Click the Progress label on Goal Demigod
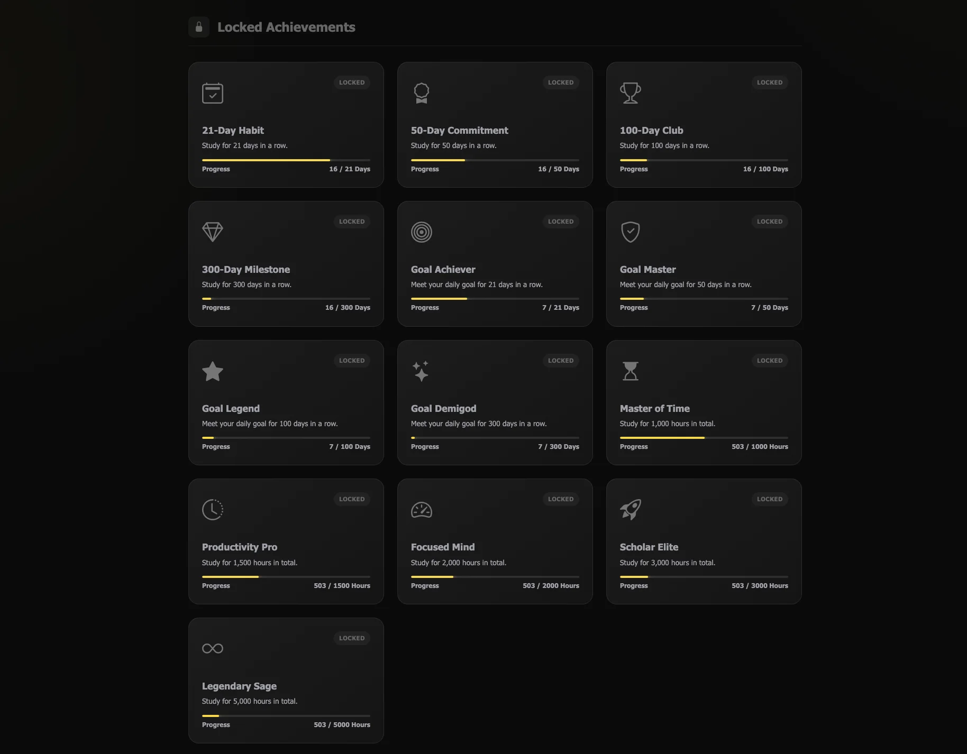Viewport: 967px width, 754px height. tap(425, 447)
